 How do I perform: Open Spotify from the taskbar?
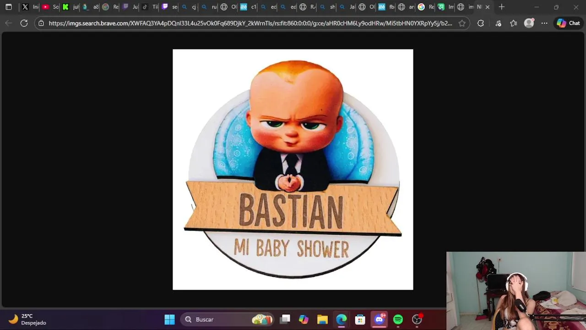tap(398, 319)
